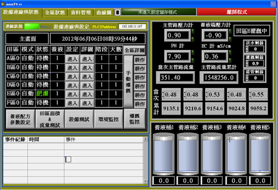Click the 全區詳圖 button
Image resolution: width=278 pixels, height=190 pixels.
135,50
